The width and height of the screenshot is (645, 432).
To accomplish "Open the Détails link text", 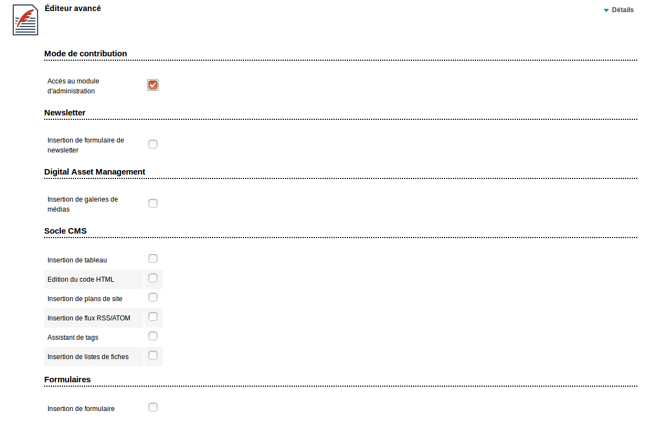I will 622,10.
